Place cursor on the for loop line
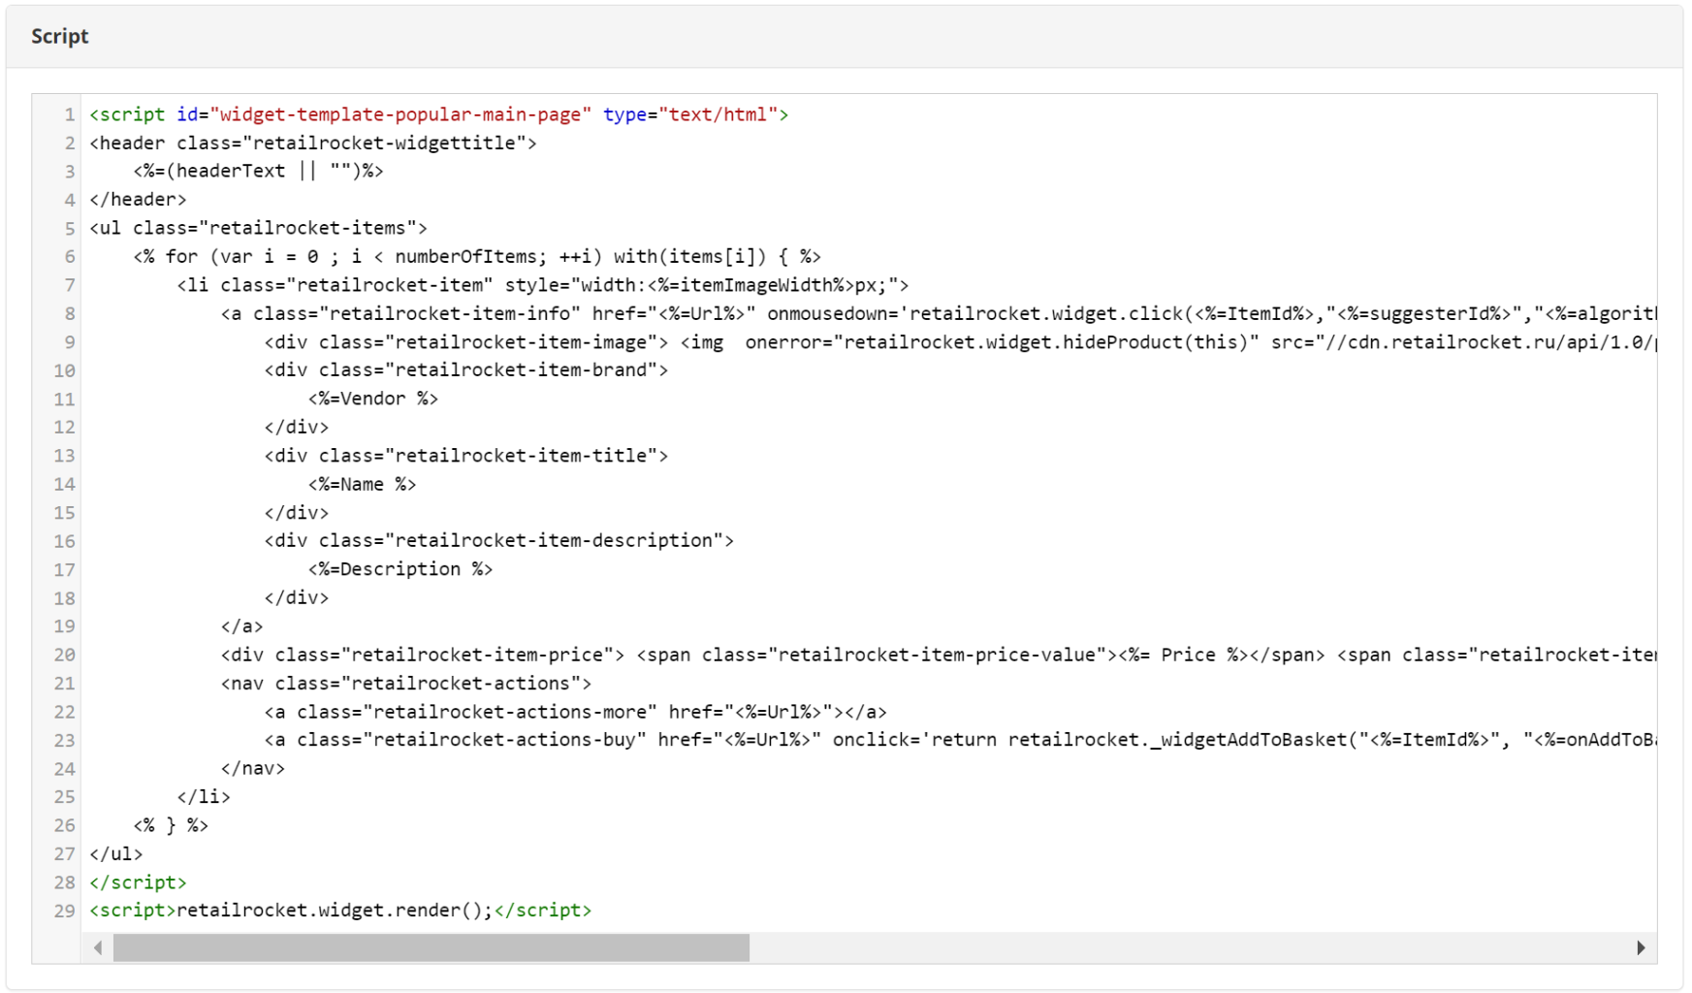This screenshot has width=1692, height=993. (477, 257)
